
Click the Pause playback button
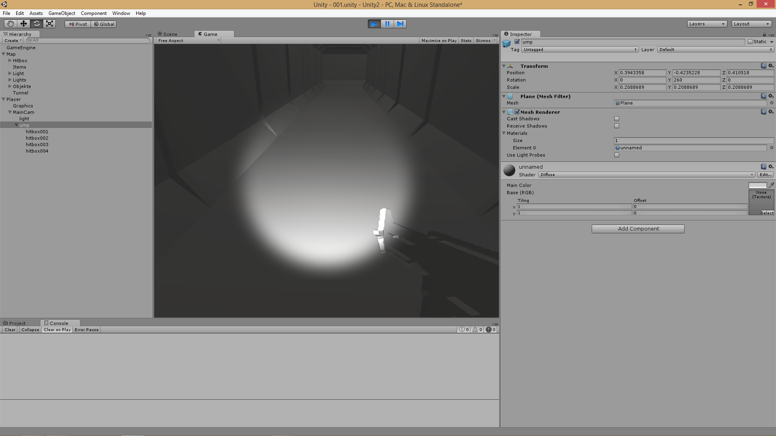387,24
